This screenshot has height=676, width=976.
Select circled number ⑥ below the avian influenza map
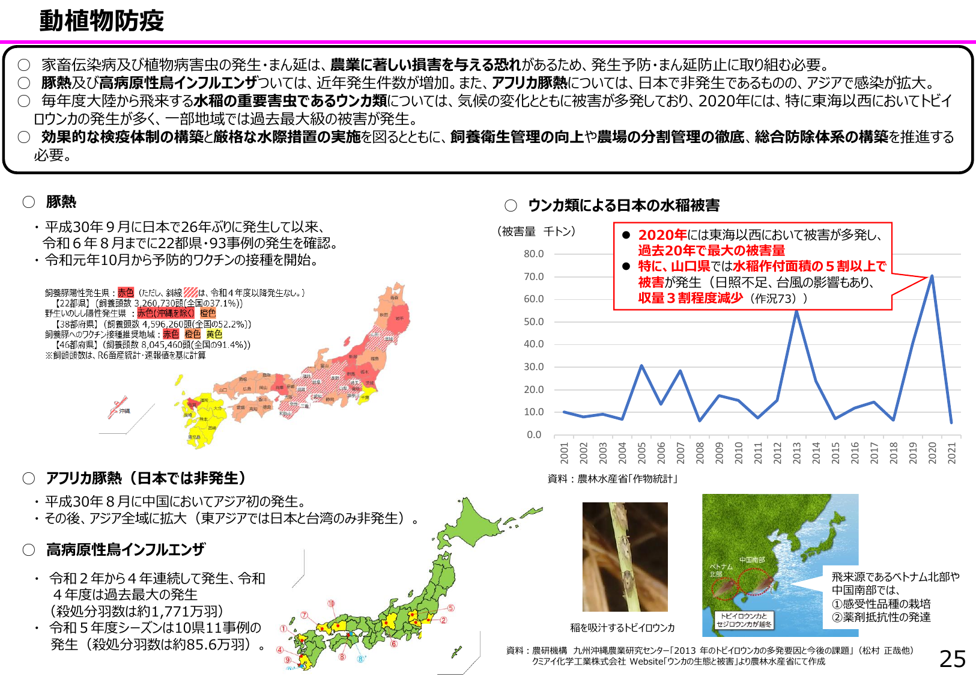coord(394,644)
